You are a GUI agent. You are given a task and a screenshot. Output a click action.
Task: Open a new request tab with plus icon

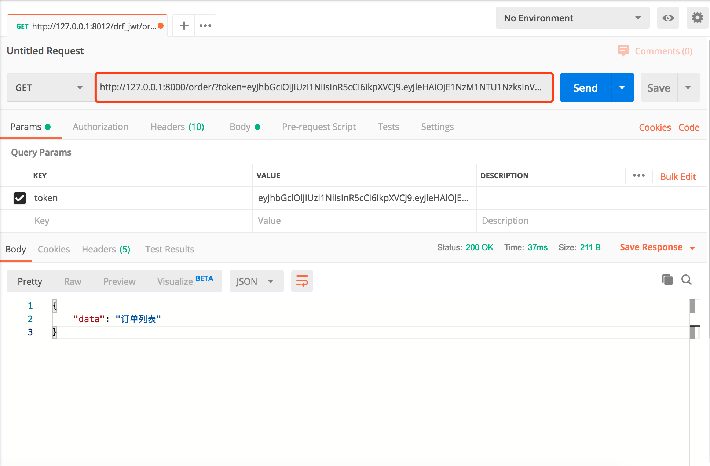coord(184,26)
